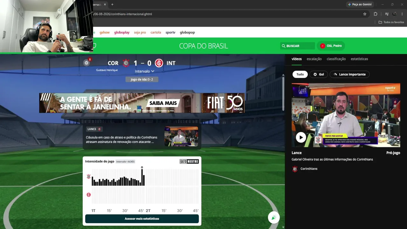The height and width of the screenshot is (229, 407).
Task: Click the Corinthians team tag under the video
Action: tap(309, 169)
